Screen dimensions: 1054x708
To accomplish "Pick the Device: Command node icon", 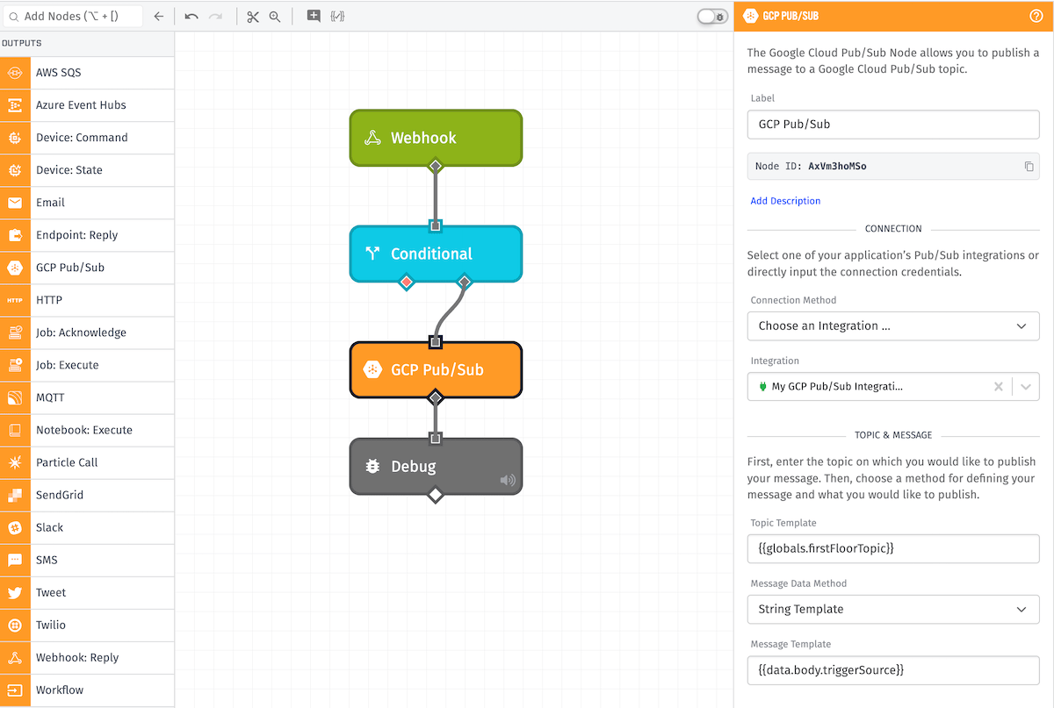I will pos(15,138).
